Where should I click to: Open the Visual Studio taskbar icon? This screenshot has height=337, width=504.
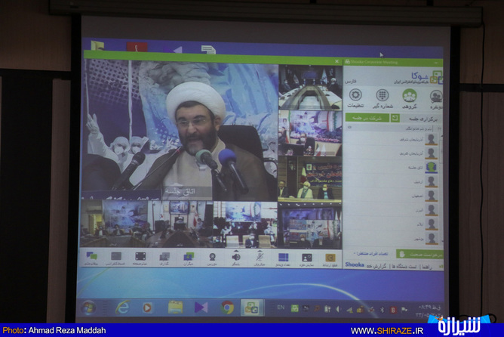pos(201,308)
